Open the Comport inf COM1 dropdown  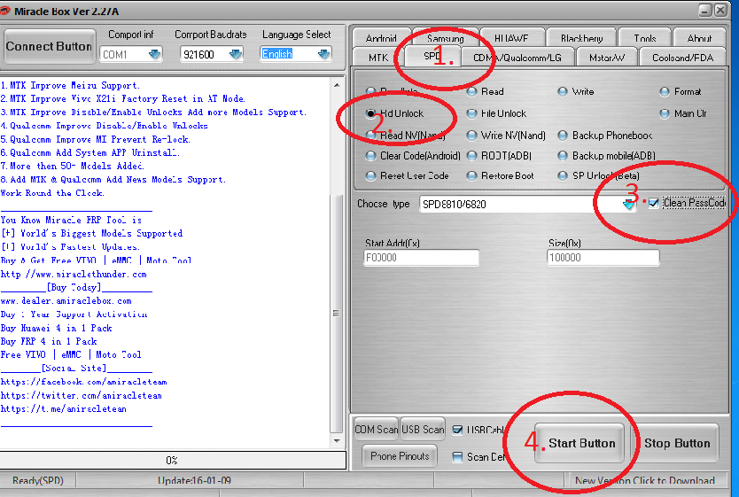click(x=154, y=54)
